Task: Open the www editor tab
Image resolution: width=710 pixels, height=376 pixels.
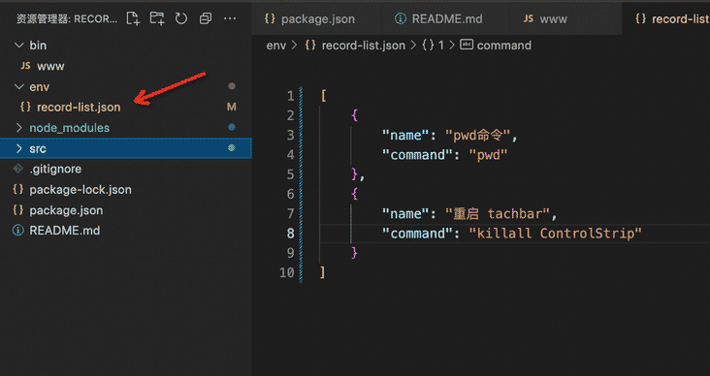Action: coord(545,19)
